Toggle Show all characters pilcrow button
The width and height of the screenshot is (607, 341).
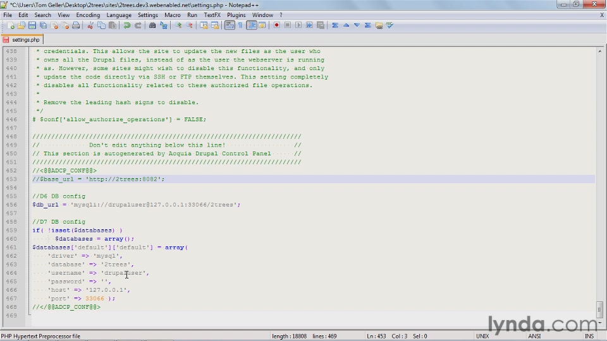point(240,25)
